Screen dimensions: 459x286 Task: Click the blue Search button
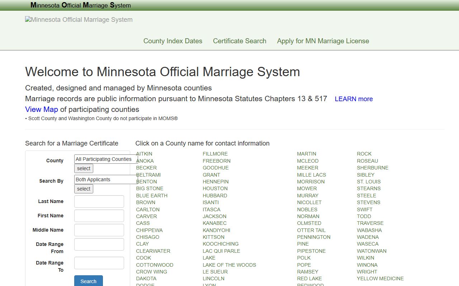(89, 281)
